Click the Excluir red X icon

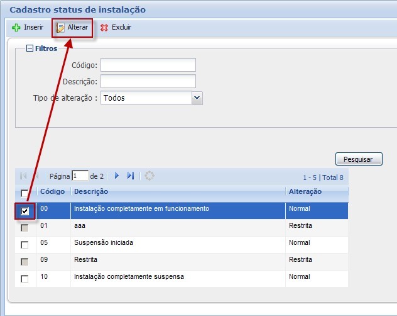pos(104,28)
